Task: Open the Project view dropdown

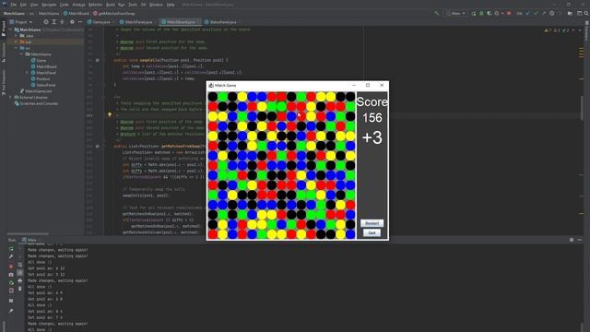Action: (x=21, y=22)
